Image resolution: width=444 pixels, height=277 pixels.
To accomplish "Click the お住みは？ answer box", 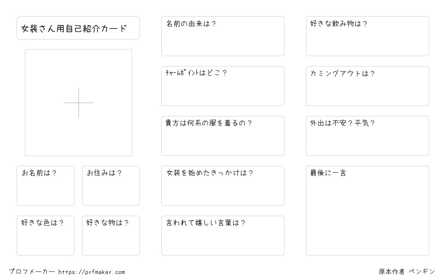I will [x=111, y=186].
